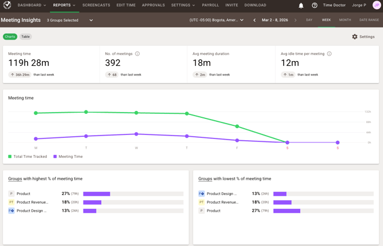Click Wednesday Meeting Time data point
The height and width of the screenshot is (246, 383).
136,134
